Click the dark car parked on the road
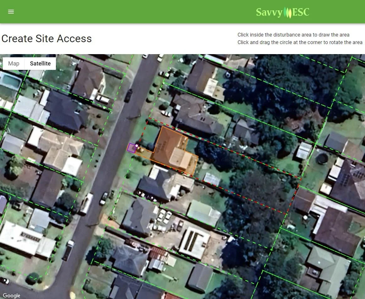The width and height of the screenshot is (365, 299). [x=128, y=95]
